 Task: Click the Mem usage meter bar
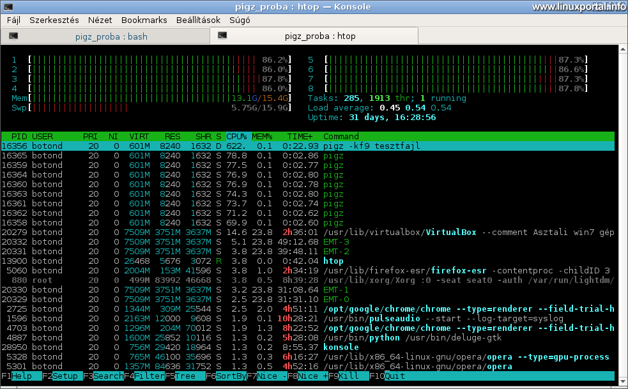tap(160, 98)
